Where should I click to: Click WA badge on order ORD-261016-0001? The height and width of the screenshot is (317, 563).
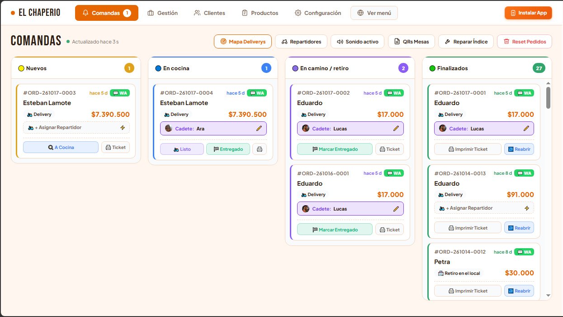[x=394, y=173]
